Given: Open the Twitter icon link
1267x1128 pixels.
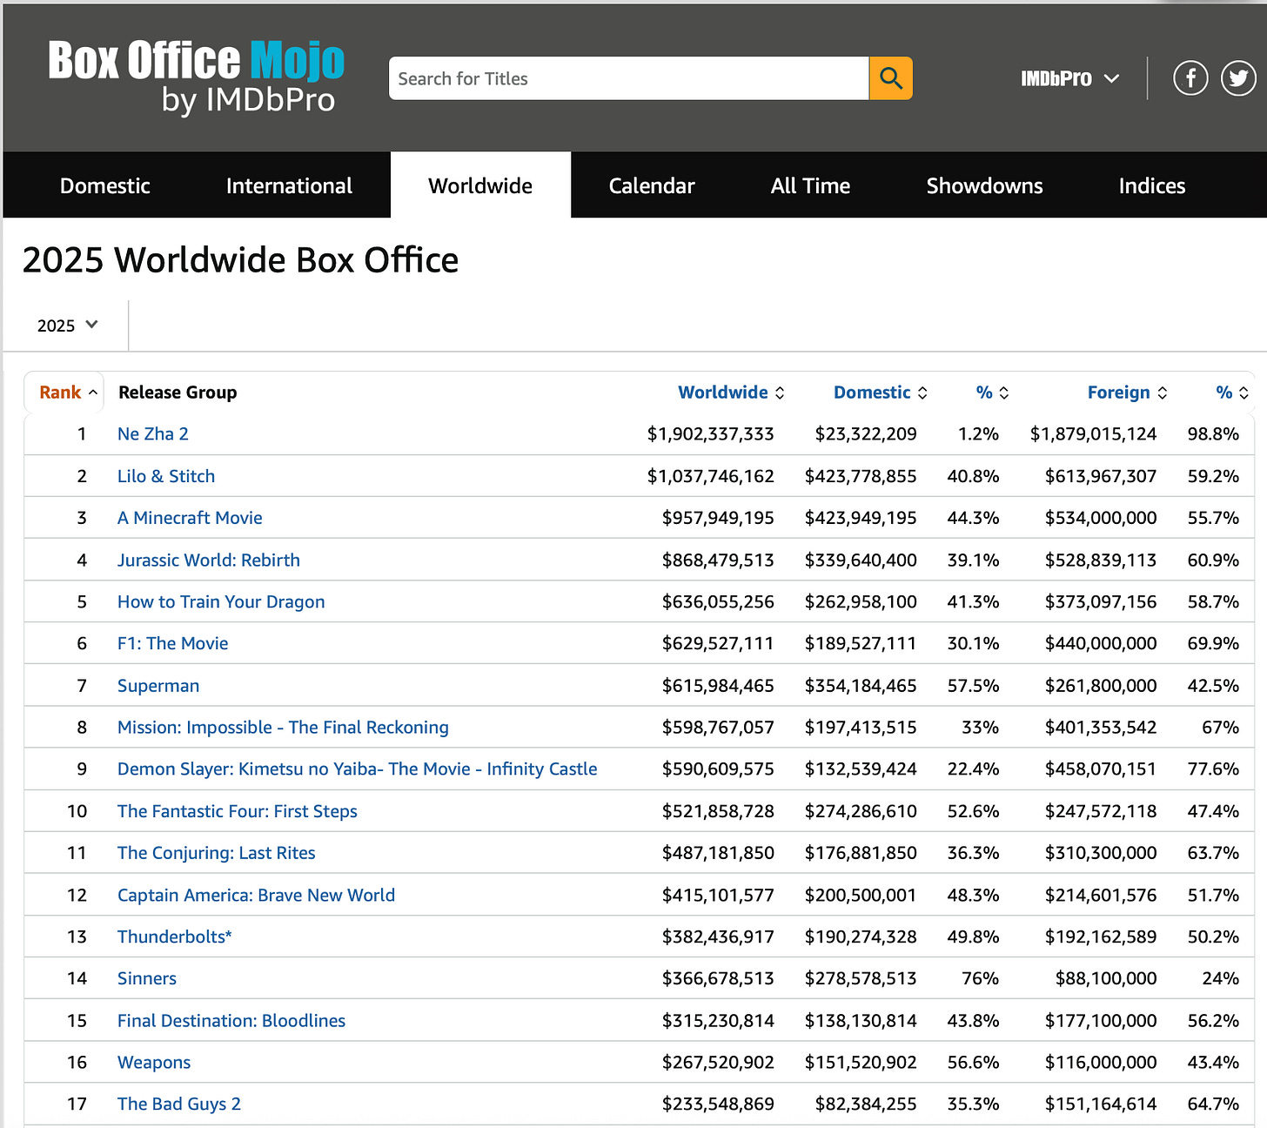Looking at the screenshot, I should pos(1238,78).
